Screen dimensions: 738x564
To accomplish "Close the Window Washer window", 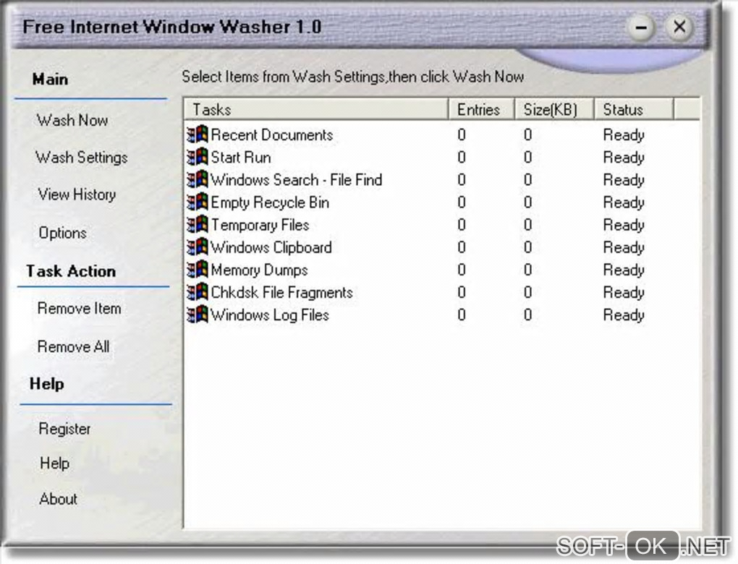I will 679,27.
